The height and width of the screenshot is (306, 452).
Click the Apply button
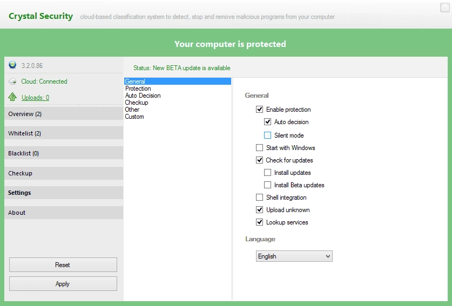pos(63,283)
